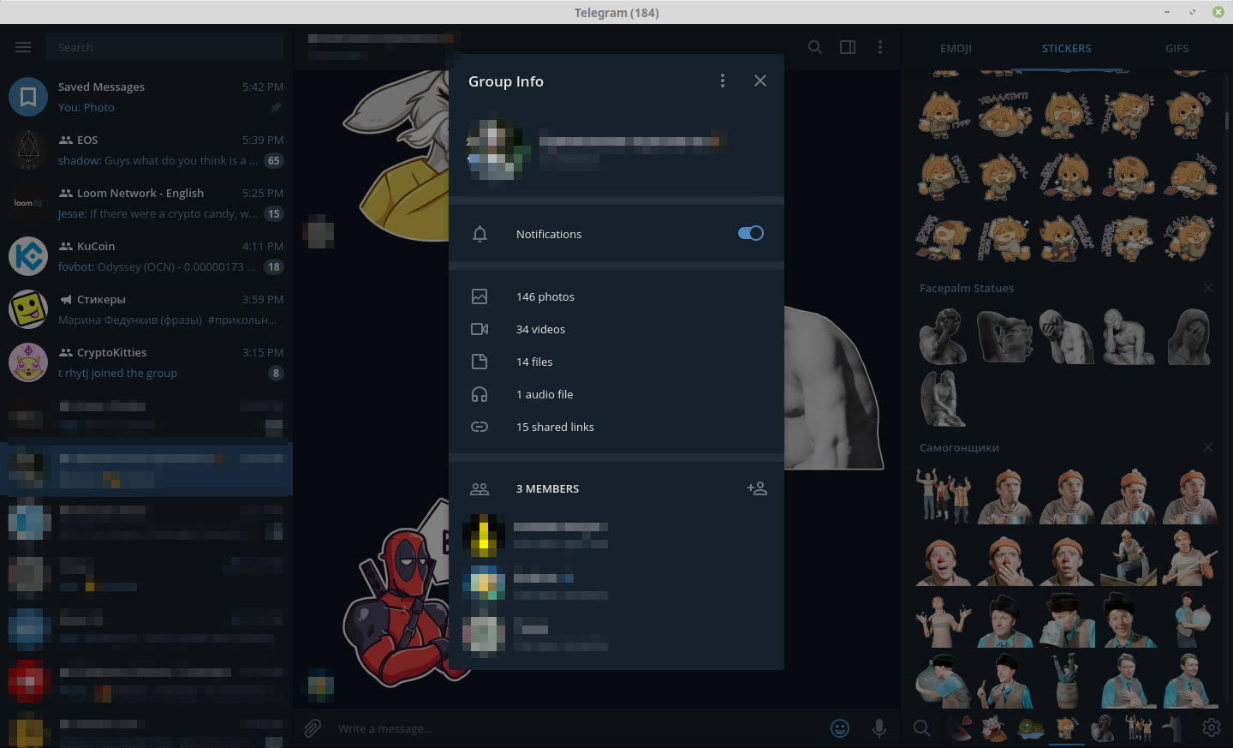Image resolution: width=1233 pixels, height=748 pixels.
Task: Click the notifications bell icon
Action: tap(479, 234)
